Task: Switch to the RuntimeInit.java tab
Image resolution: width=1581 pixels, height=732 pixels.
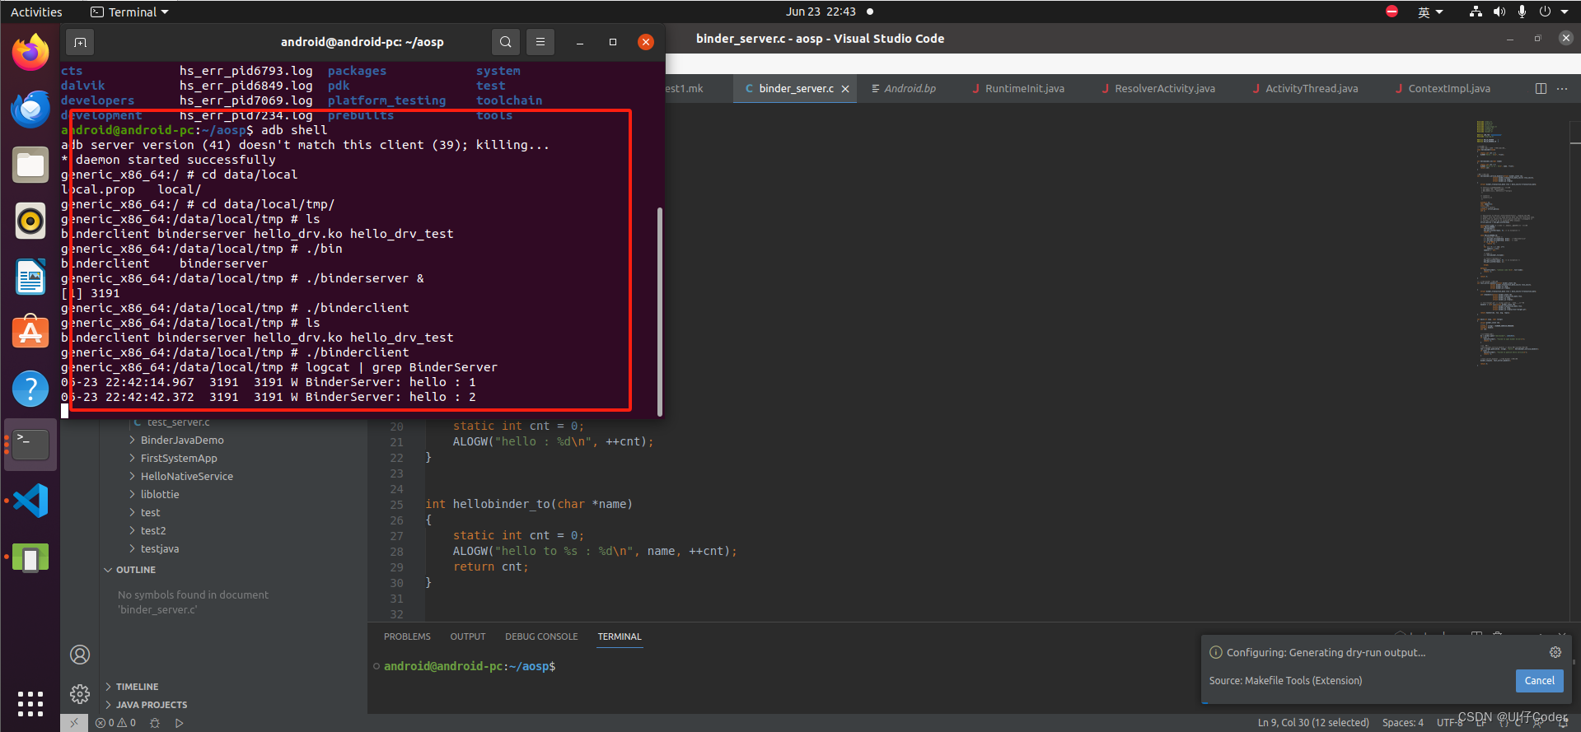Action: [x=1024, y=88]
